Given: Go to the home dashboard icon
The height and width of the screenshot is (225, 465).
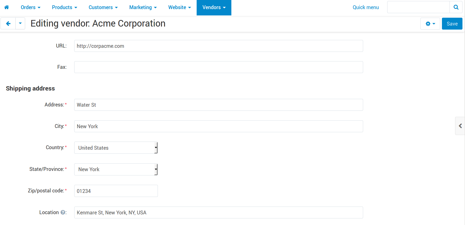Looking at the screenshot, I should click(7, 7).
